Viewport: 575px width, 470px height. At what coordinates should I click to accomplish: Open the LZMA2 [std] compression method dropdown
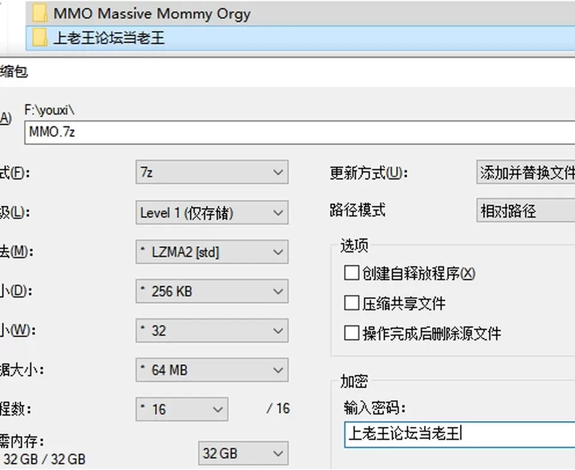coord(212,252)
